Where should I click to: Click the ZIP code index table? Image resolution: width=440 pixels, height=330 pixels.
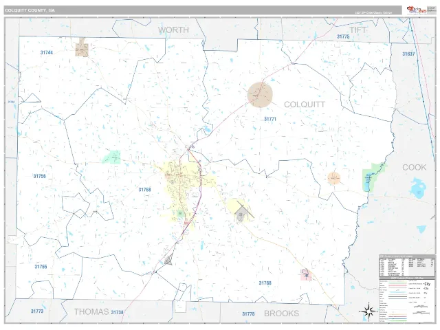click(x=407, y=265)
